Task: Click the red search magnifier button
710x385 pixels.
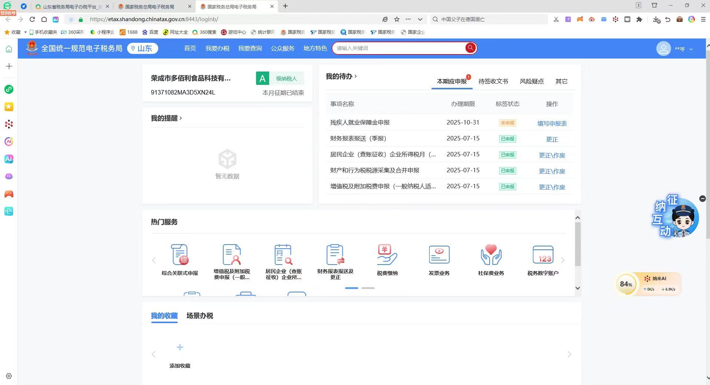Action: [x=470, y=48]
